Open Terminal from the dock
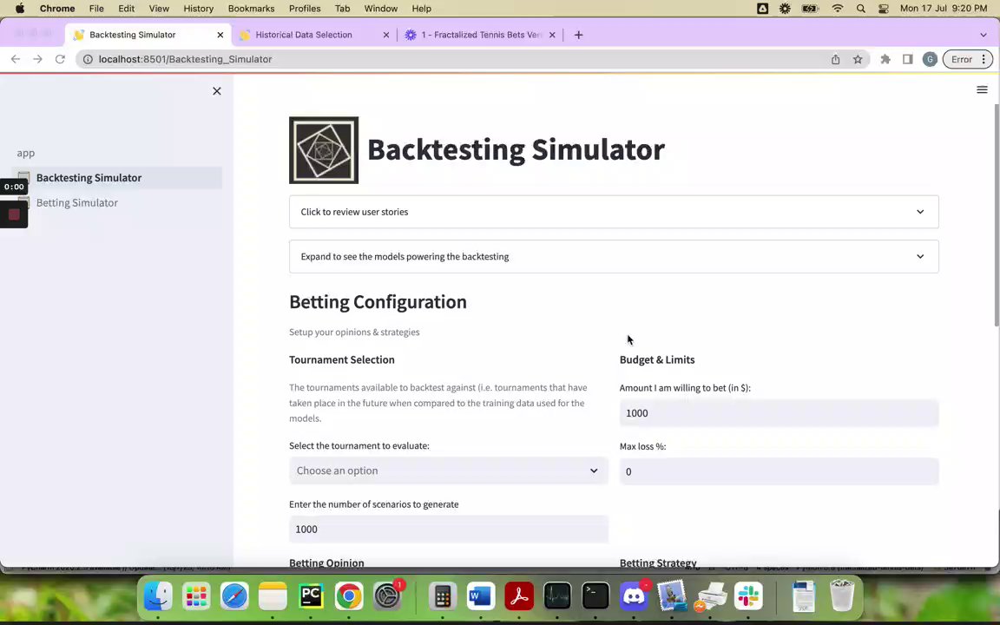 595,596
